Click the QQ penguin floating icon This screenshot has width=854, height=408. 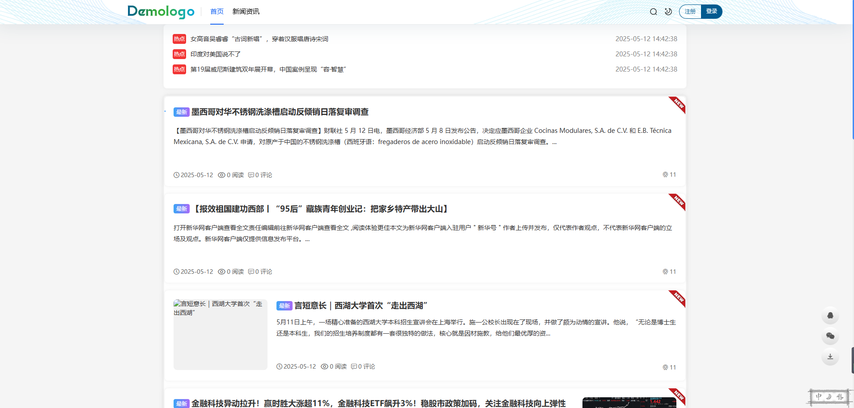point(830,315)
